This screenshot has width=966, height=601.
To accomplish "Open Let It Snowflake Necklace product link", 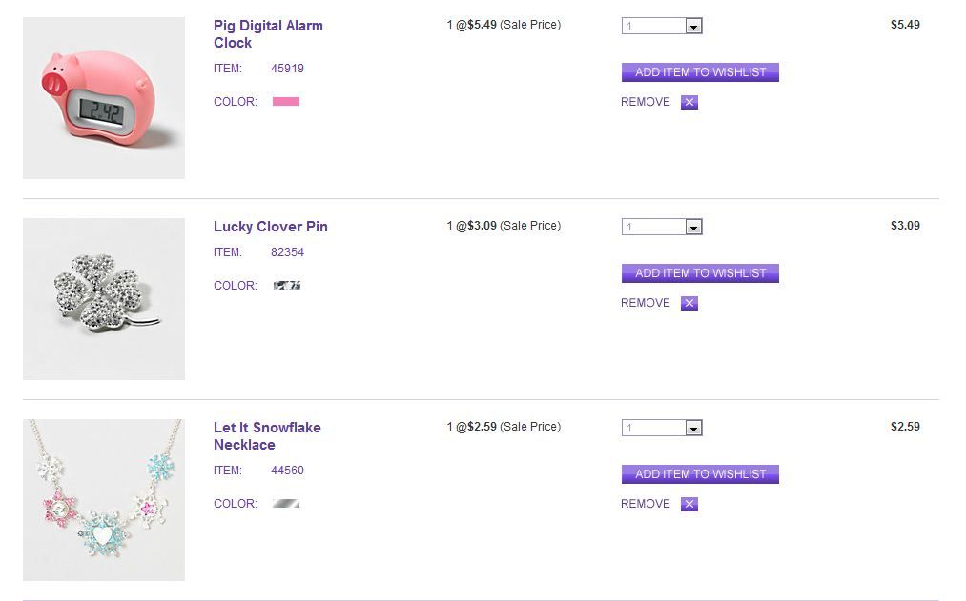I will [x=267, y=436].
